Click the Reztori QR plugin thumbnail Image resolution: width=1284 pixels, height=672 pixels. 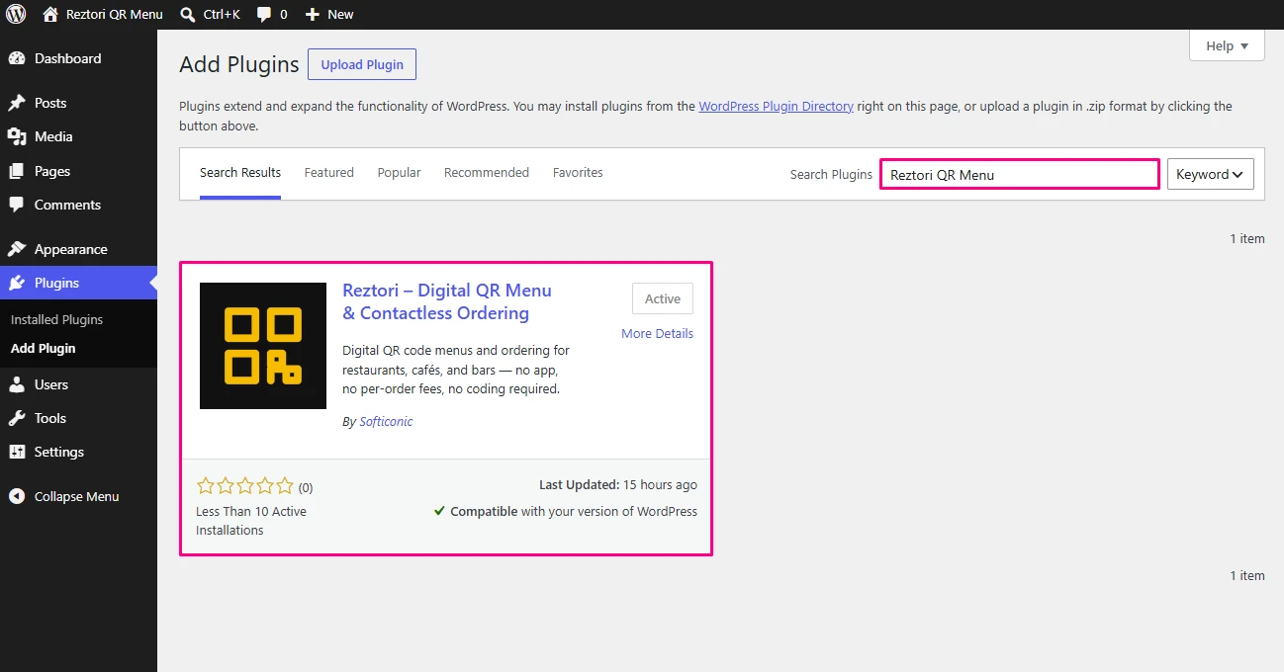coord(263,346)
